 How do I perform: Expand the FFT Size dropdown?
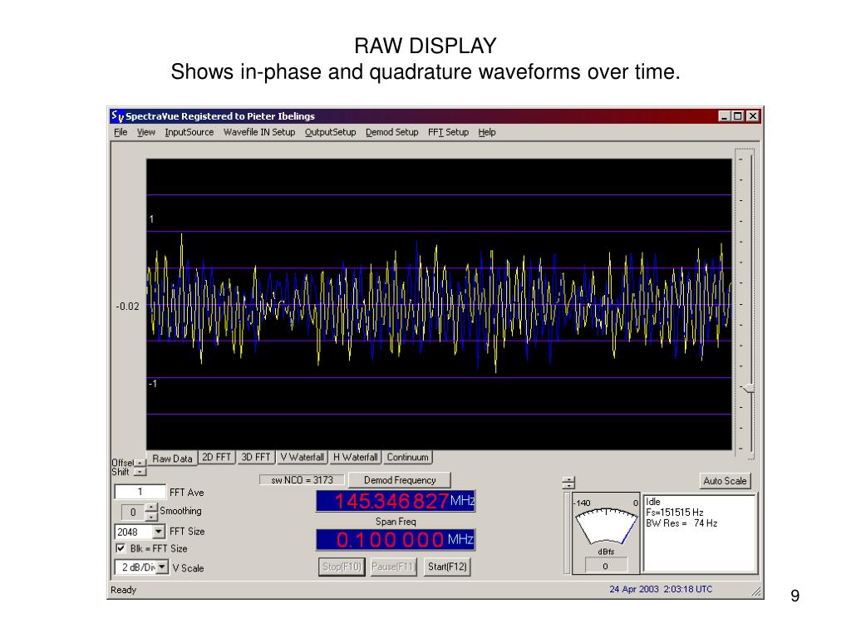(x=158, y=532)
